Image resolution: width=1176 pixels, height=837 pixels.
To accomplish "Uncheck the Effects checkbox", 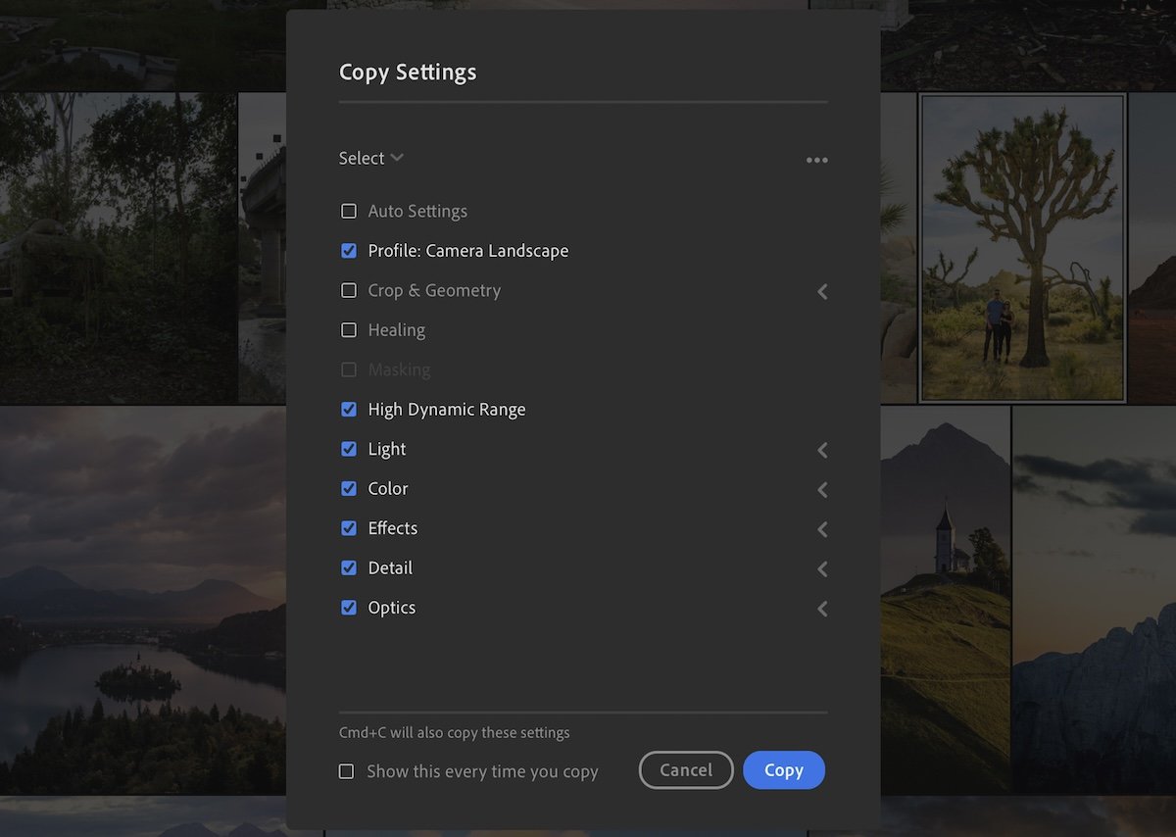I will click(349, 528).
